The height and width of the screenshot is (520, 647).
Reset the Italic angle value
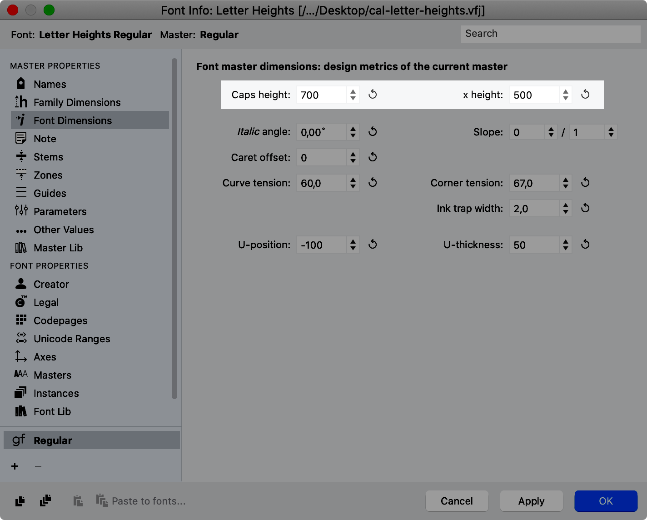pos(373,132)
